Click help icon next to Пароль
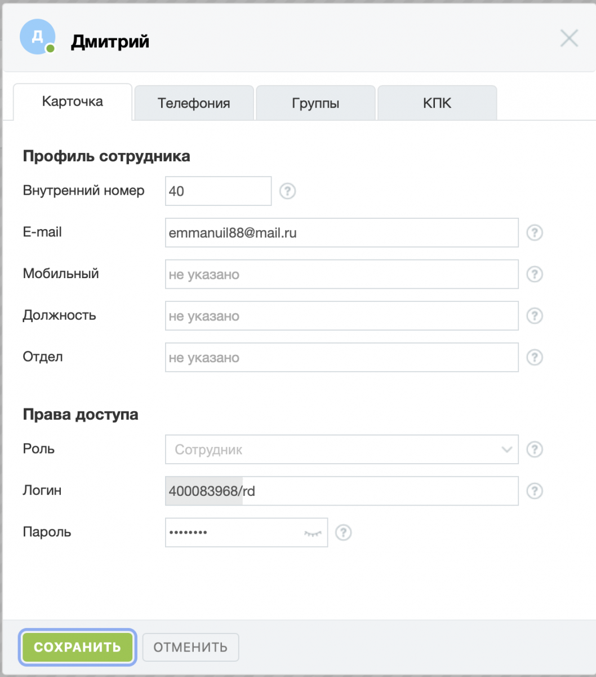This screenshot has height=677, width=596. coord(343,533)
